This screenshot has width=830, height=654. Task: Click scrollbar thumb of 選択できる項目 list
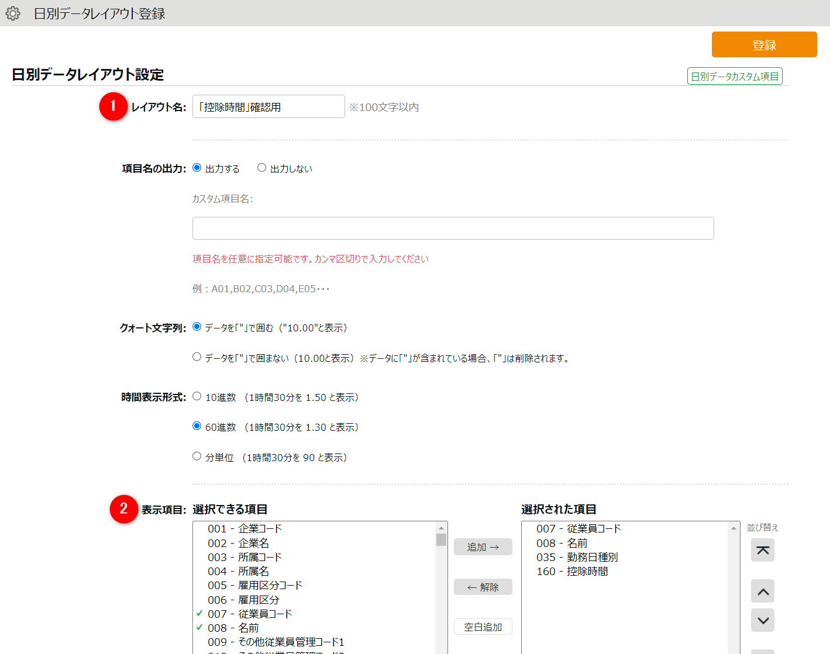click(x=441, y=539)
